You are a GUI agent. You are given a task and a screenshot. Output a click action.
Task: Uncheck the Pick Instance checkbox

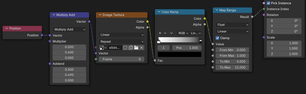pyautogui.click(x=268, y=3)
